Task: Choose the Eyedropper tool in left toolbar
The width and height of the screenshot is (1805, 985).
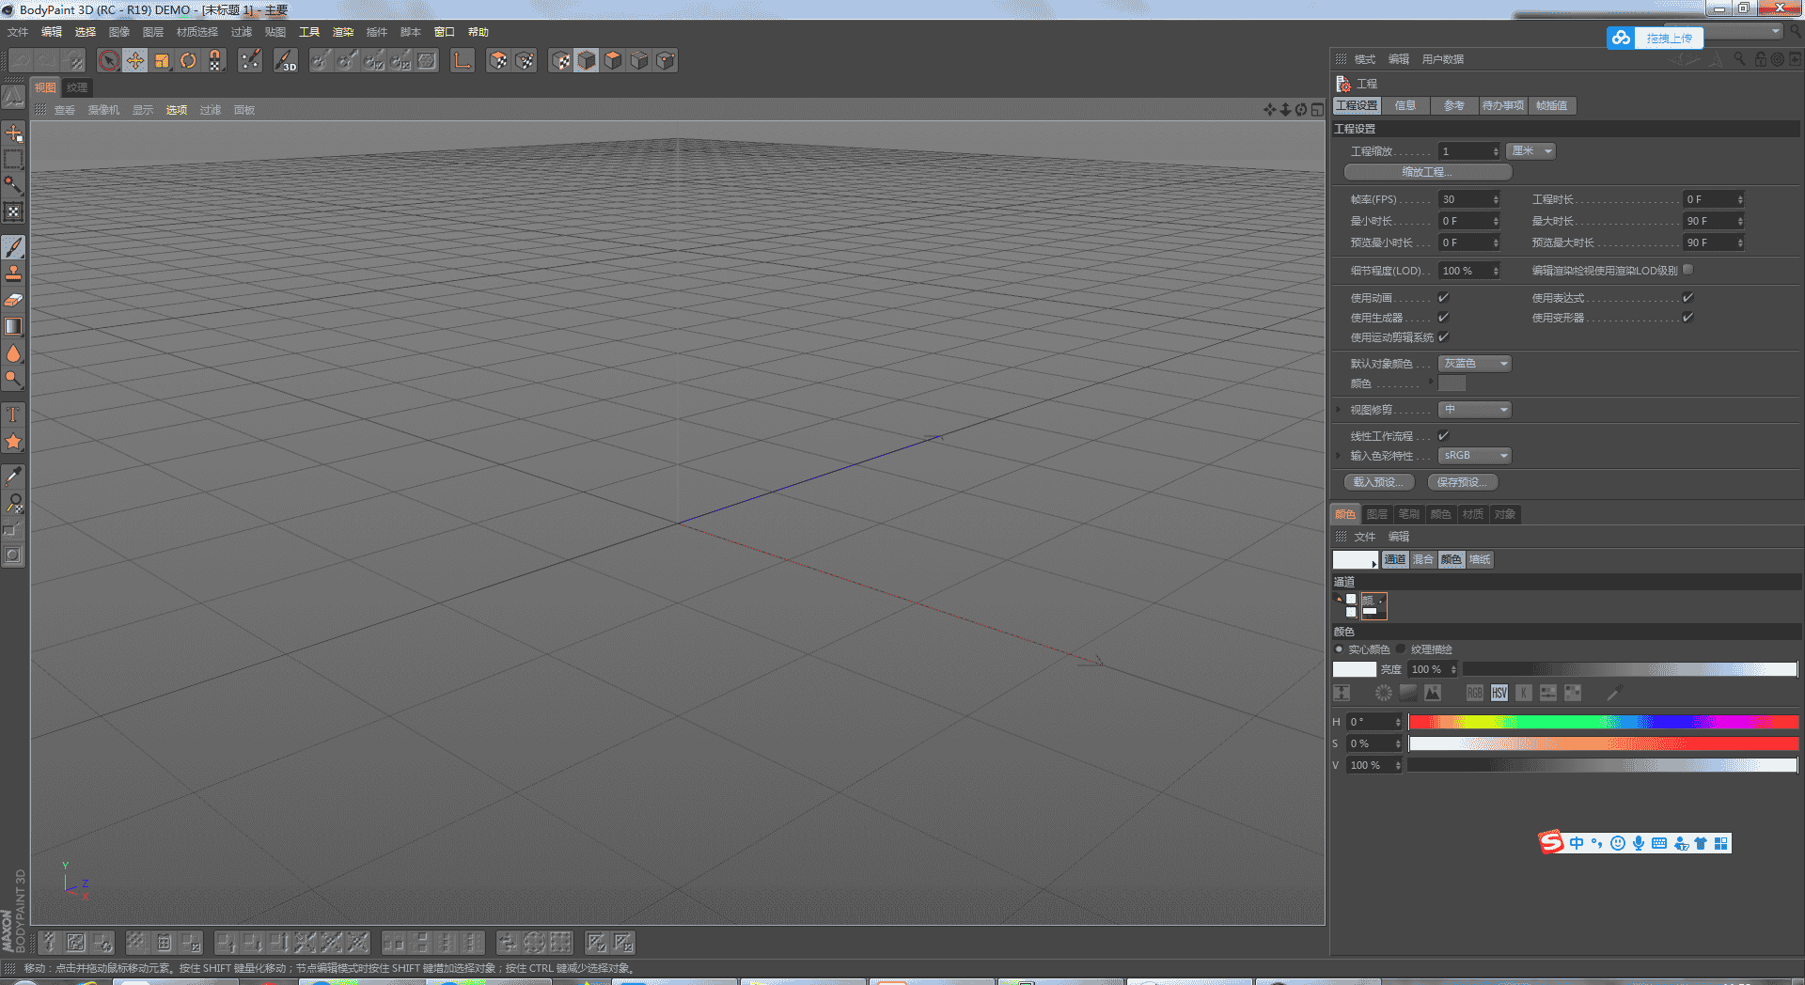Action: click(13, 477)
